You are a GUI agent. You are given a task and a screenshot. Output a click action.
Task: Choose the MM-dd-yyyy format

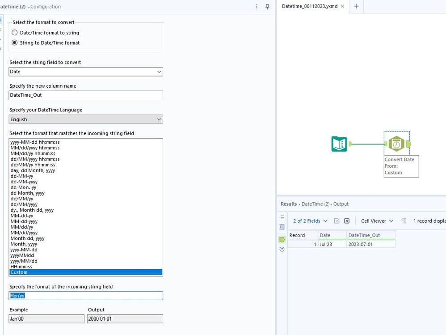tap(86, 221)
